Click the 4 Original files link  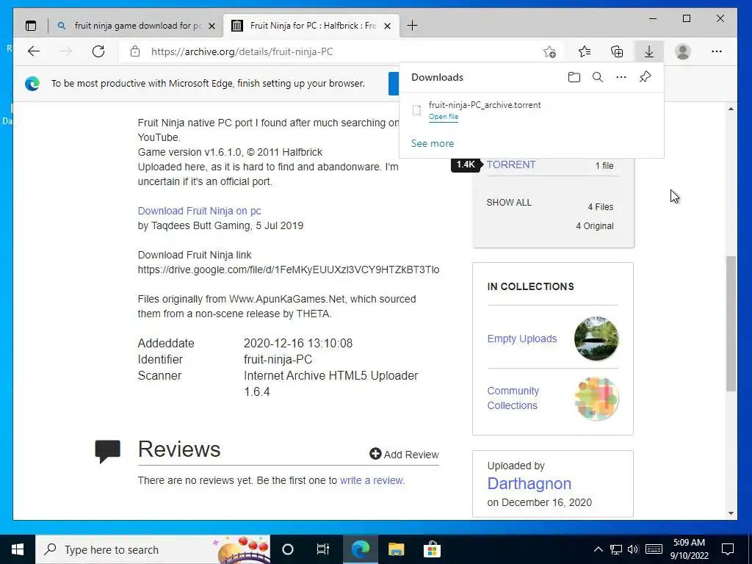[595, 226]
